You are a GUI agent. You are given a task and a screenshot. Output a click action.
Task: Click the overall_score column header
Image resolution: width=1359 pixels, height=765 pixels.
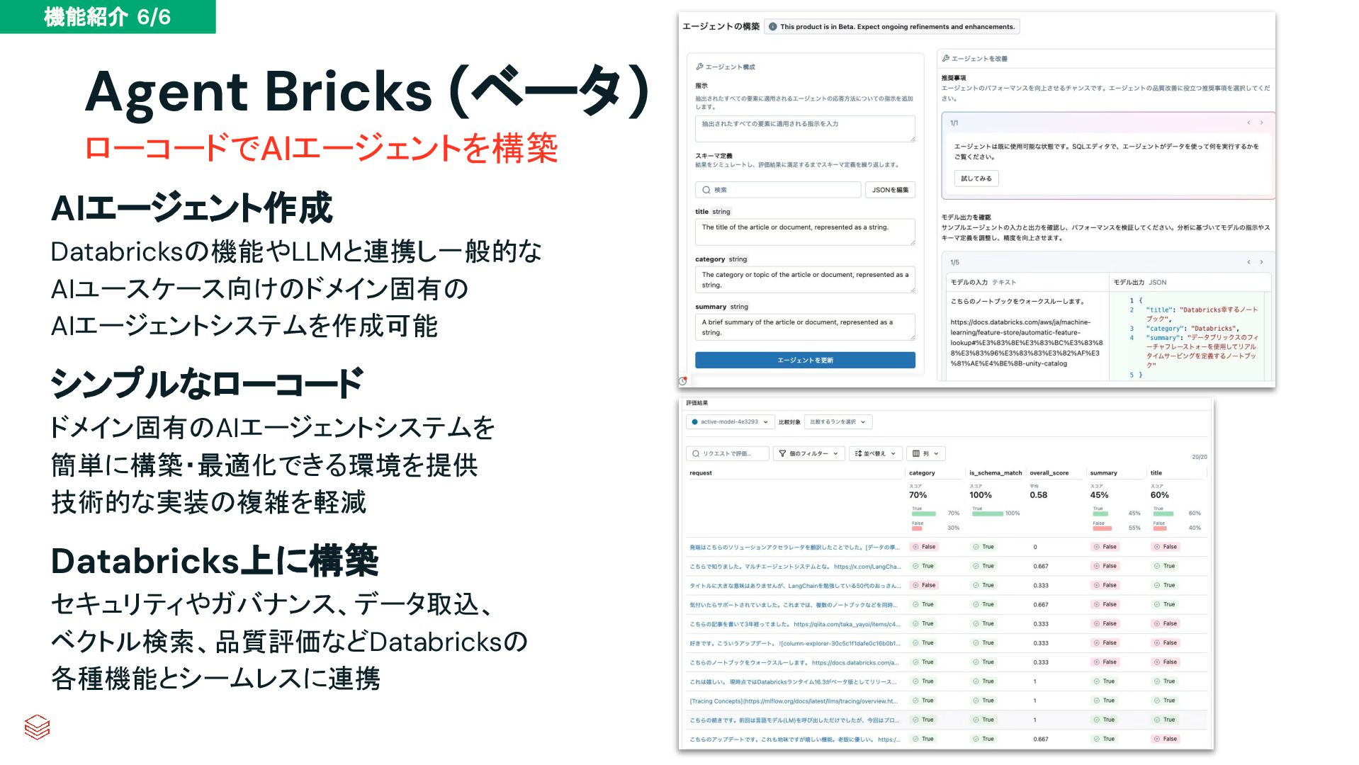click(x=1049, y=473)
